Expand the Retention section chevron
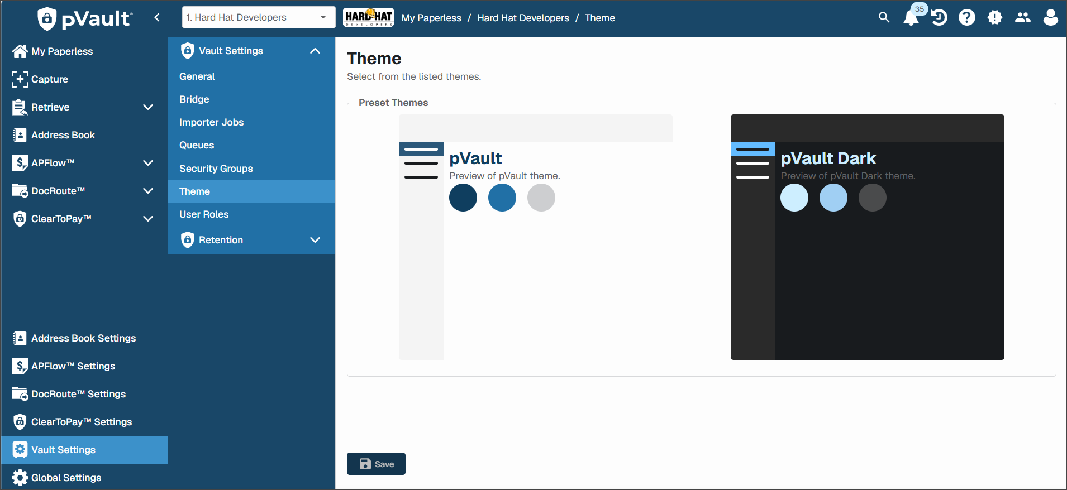This screenshot has height=490, width=1067. pos(315,240)
